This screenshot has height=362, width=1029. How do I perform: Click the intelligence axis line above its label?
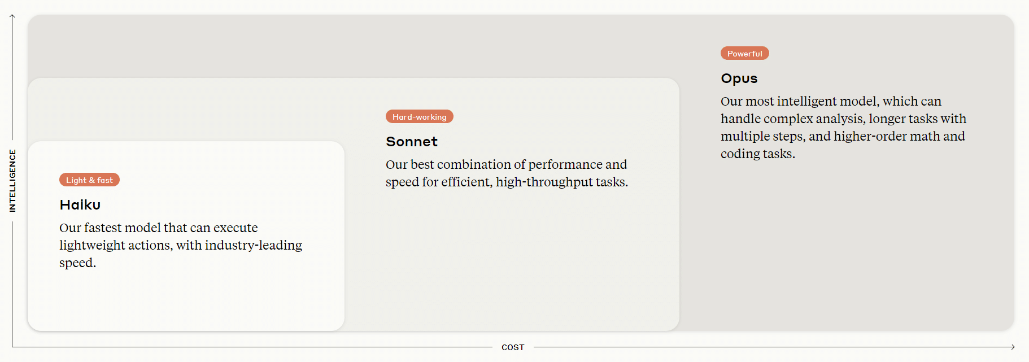tap(12, 79)
